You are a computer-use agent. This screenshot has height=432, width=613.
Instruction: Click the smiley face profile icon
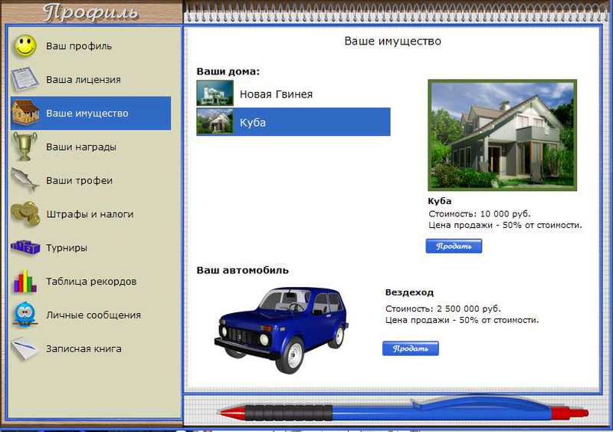(25, 46)
